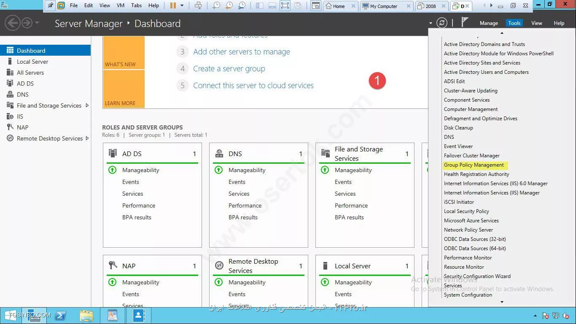Select Network Policy Server entry
The width and height of the screenshot is (576, 324).
468,230
